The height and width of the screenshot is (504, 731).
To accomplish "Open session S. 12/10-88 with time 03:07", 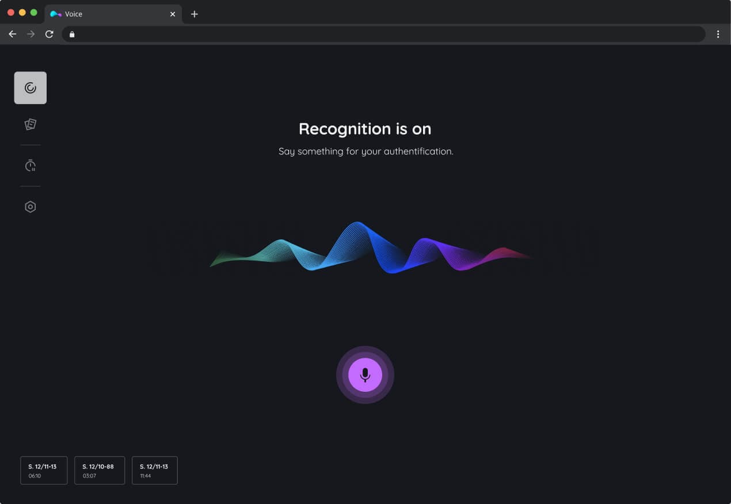I will click(x=100, y=471).
